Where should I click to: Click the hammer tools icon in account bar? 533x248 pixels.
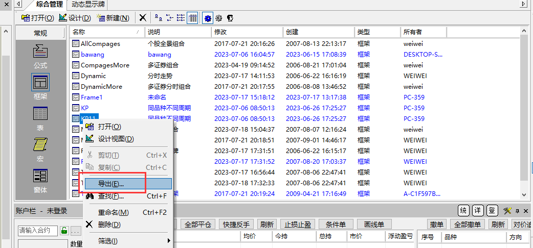click(x=507, y=211)
